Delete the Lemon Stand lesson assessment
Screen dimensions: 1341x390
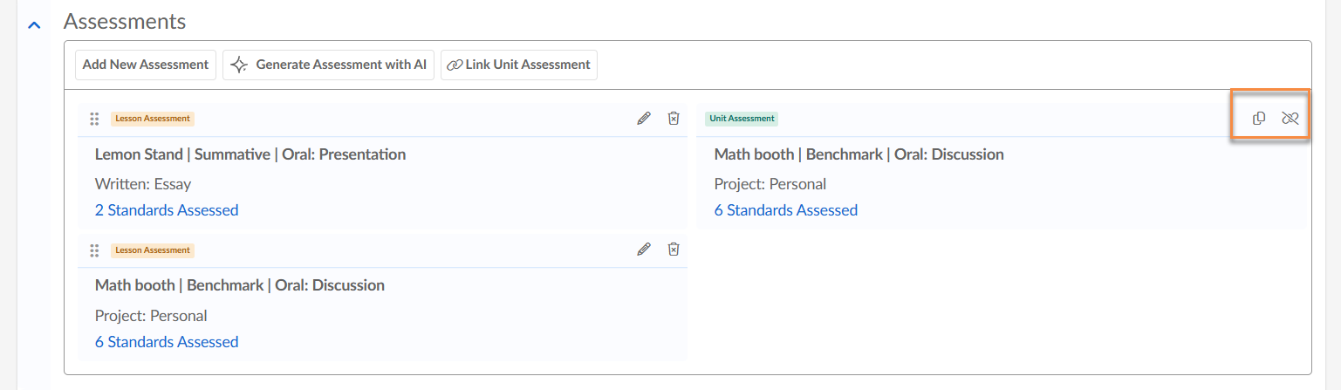(674, 119)
